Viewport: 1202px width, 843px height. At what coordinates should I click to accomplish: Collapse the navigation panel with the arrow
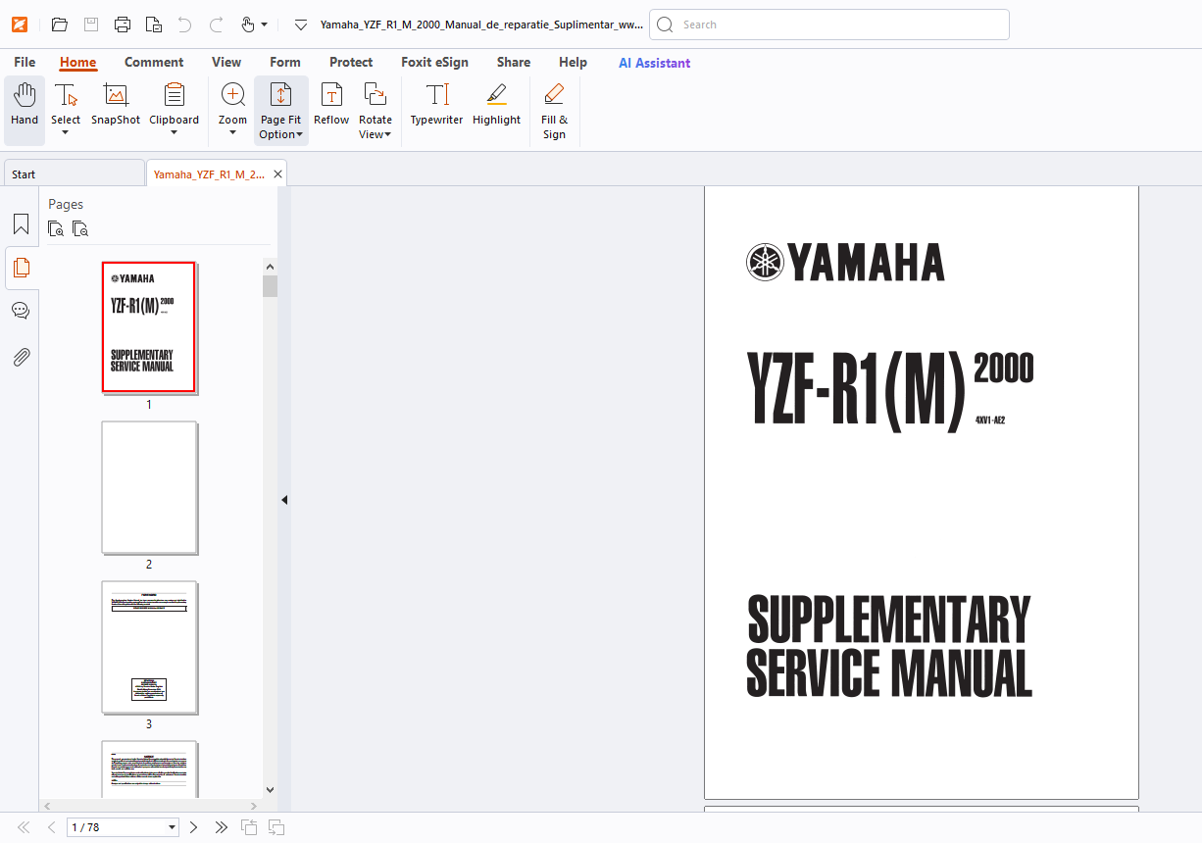(284, 500)
